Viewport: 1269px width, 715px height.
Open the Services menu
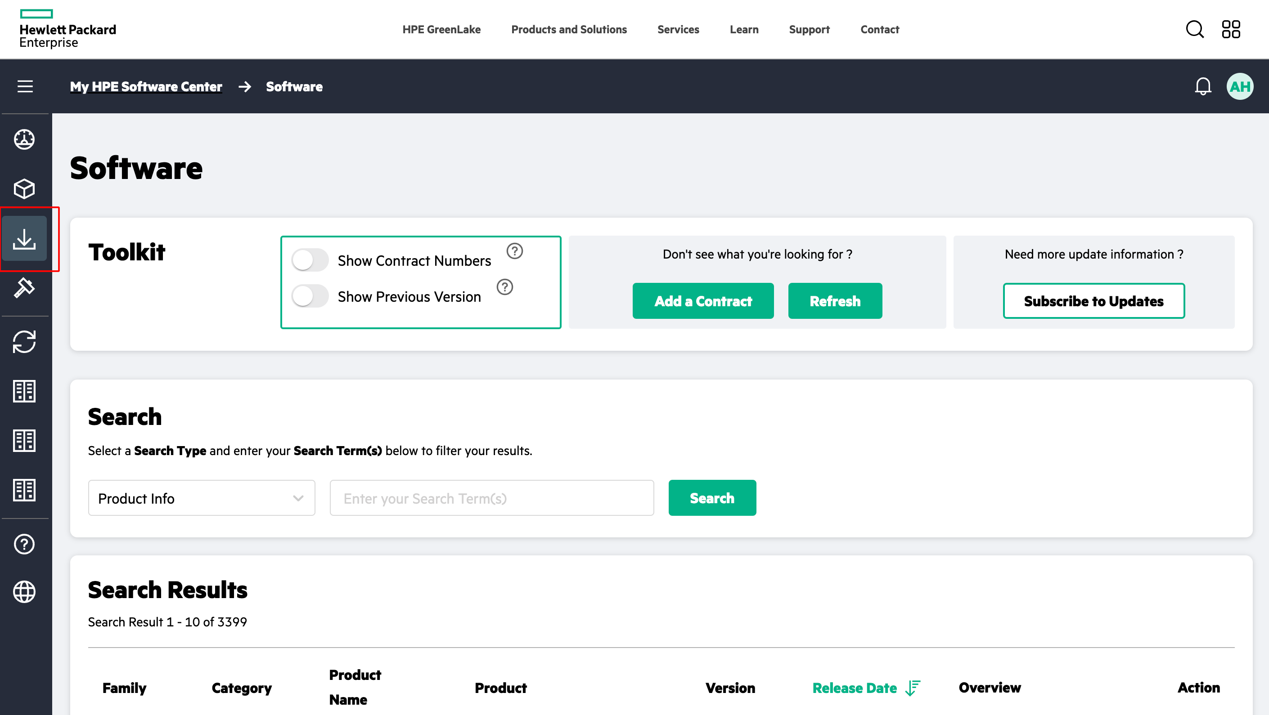click(x=678, y=30)
